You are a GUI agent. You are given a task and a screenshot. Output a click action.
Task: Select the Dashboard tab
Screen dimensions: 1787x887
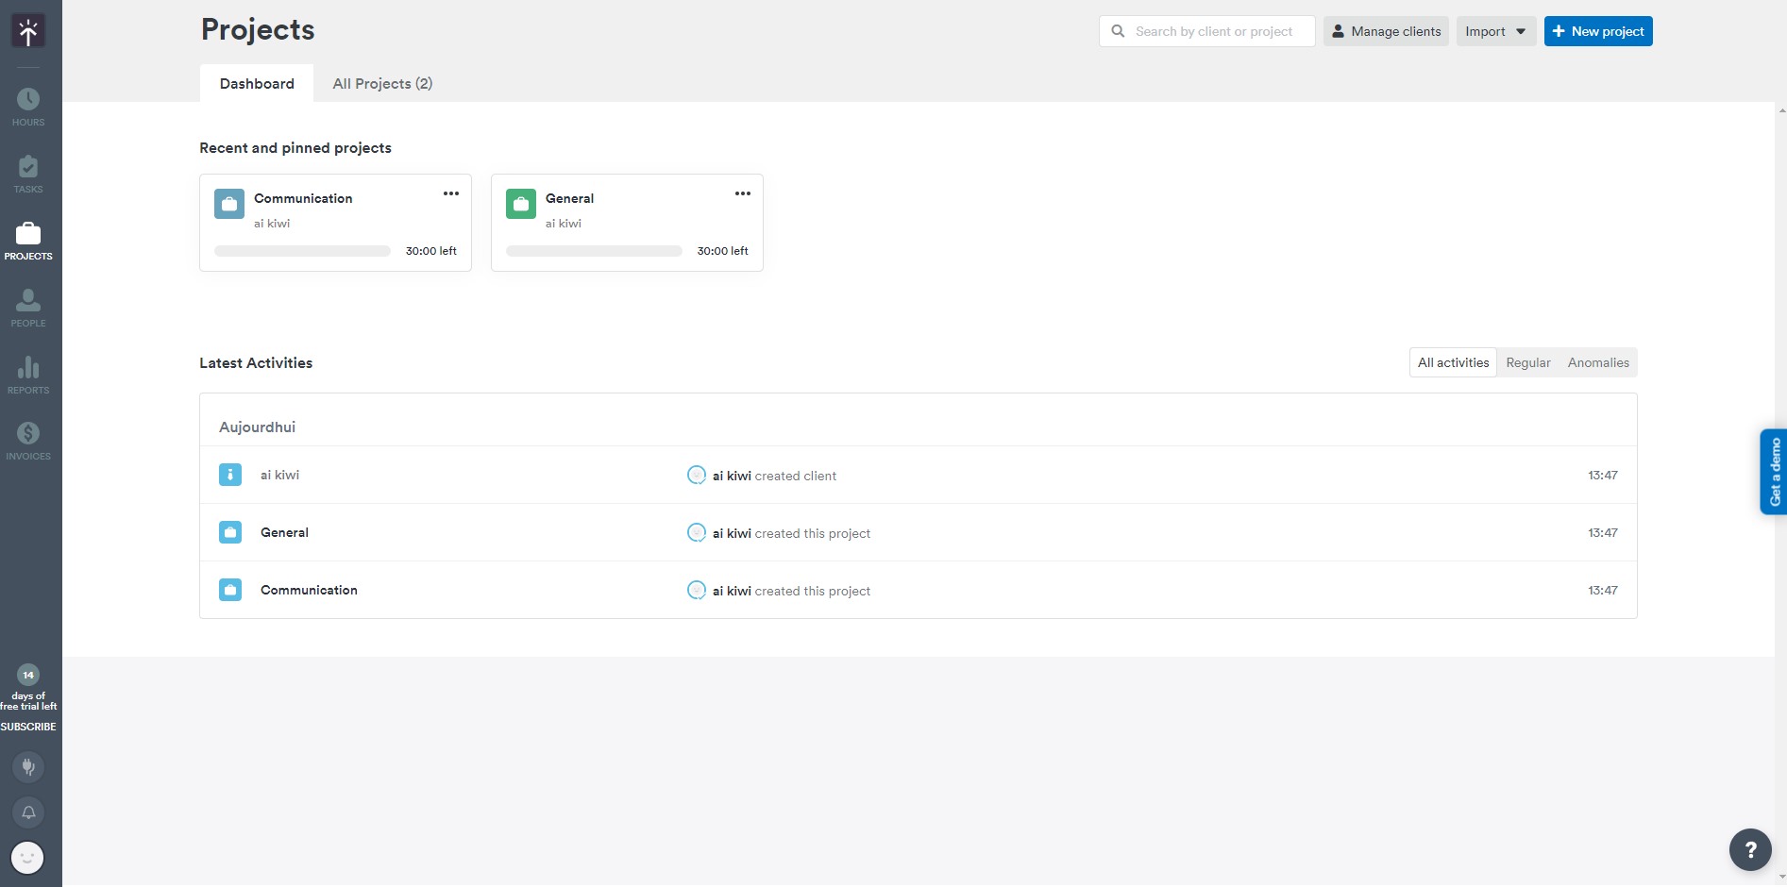click(x=257, y=83)
